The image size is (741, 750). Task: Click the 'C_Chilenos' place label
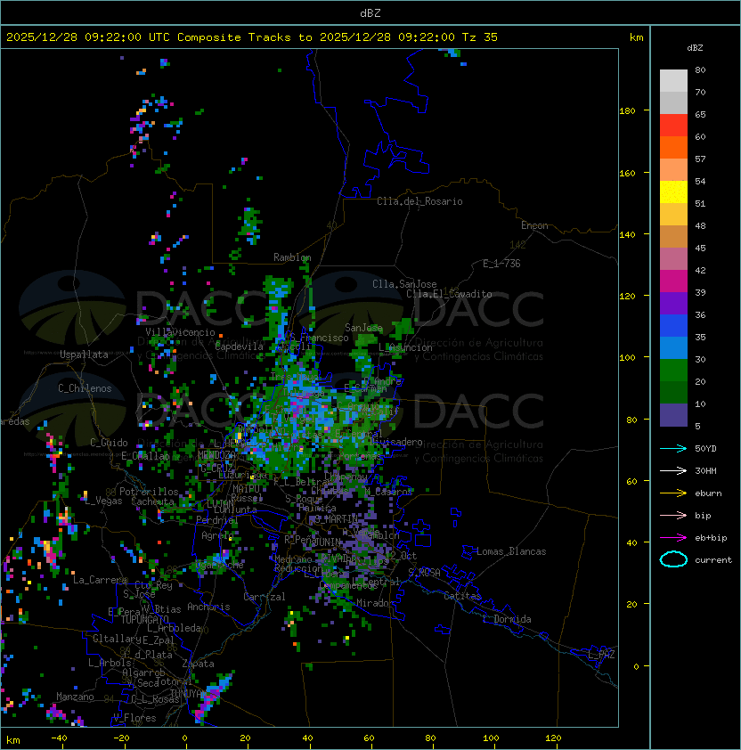tap(85, 388)
